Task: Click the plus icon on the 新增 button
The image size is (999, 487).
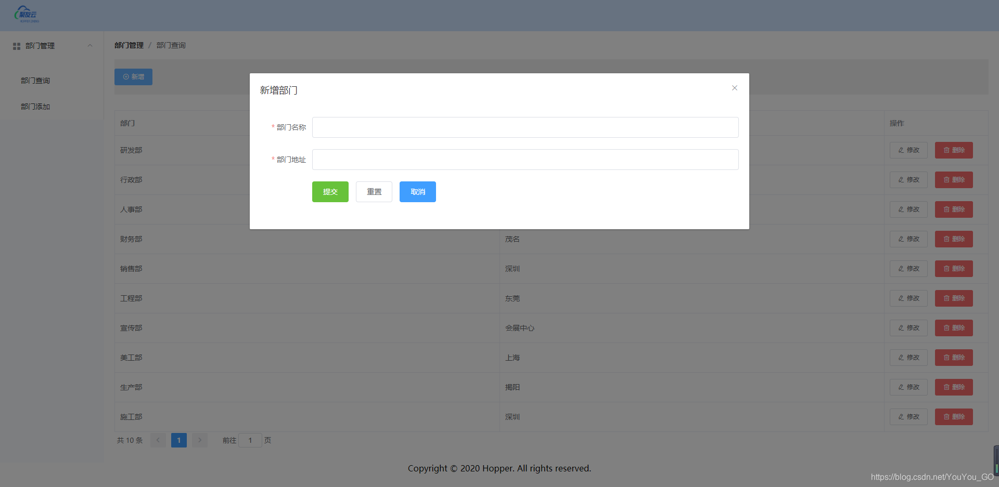Action: [x=125, y=77]
